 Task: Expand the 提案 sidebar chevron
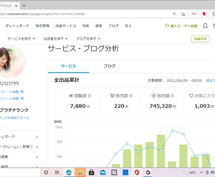coord(37,157)
